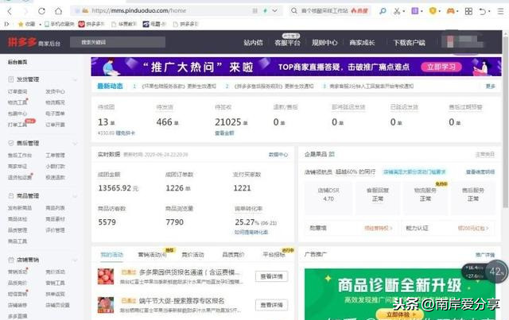
Task: Open the browser hamburger menu
Action: tap(500, 11)
